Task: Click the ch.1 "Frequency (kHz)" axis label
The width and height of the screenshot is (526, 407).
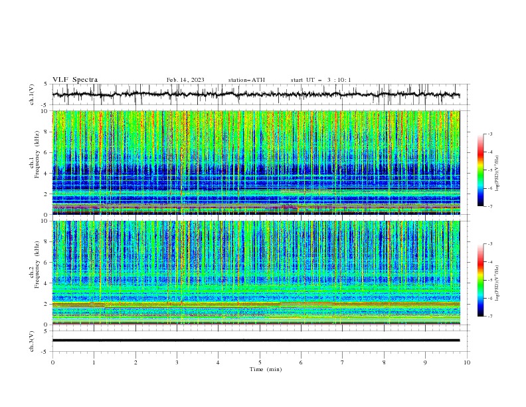Action: pos(37,153)
